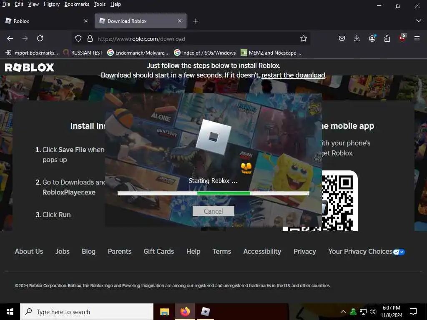This screenshot has width=427, height=320.
Task: Open the Gift Cards footer link
Action: [x=159, y=251]
